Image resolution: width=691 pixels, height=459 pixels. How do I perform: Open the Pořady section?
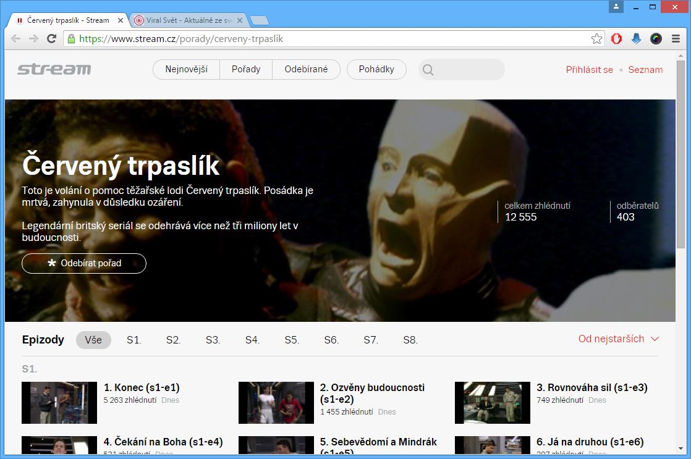(246, 69)
